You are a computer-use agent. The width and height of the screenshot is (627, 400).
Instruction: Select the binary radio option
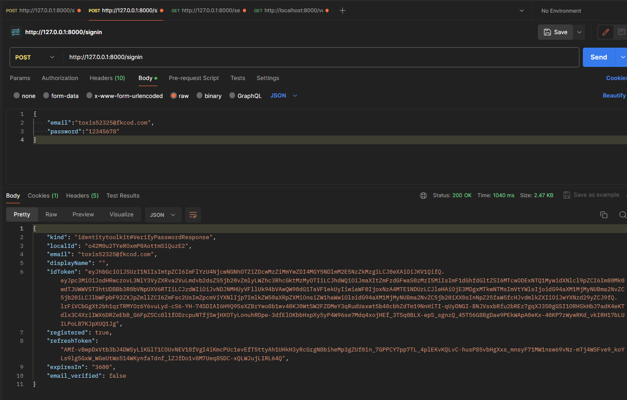click(x=199, y=96)
